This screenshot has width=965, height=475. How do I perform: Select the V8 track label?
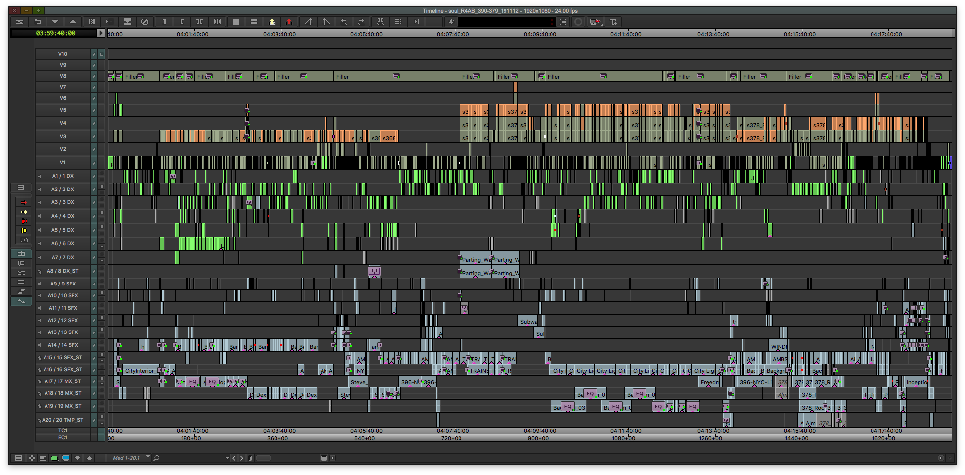coord(63,76)
